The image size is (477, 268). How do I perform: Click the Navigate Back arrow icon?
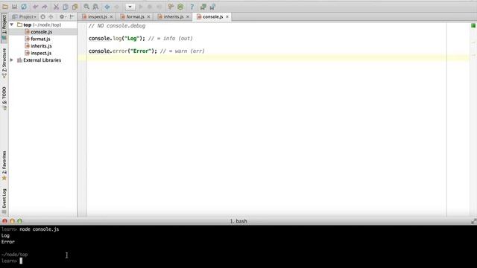click(x=107, y=7)
